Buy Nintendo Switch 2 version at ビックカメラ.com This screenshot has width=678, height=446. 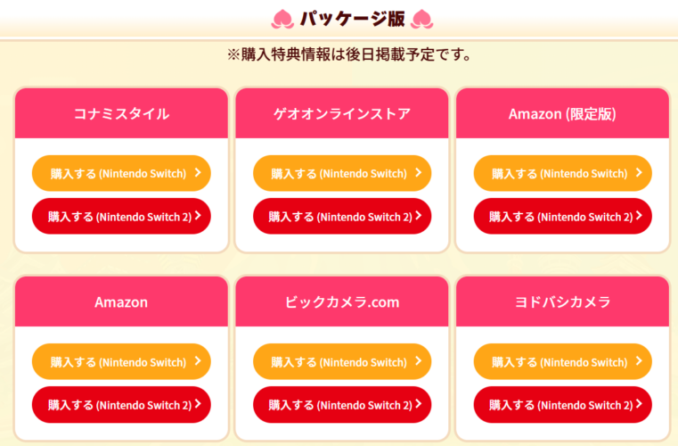point(342,405)
